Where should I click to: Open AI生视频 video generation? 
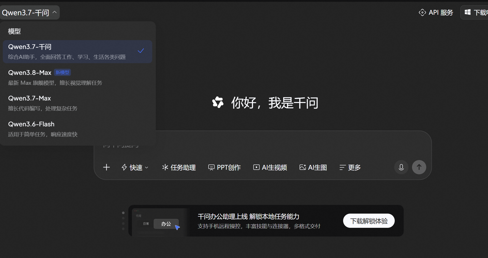tap(270, 167)
